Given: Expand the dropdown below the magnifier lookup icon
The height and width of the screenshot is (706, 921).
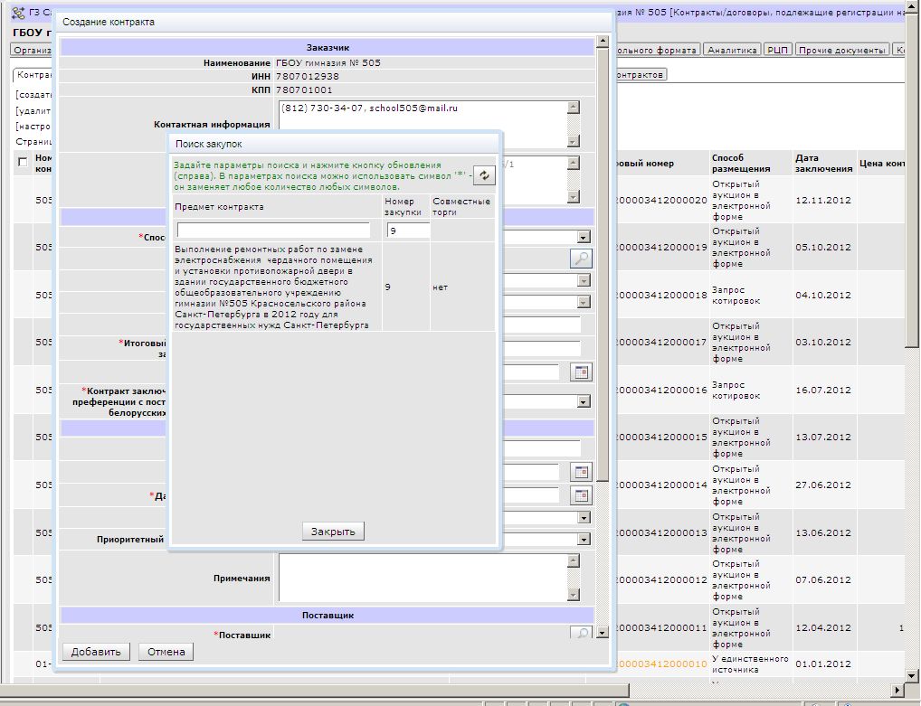Looking at the screenshot, I should 584,280.
